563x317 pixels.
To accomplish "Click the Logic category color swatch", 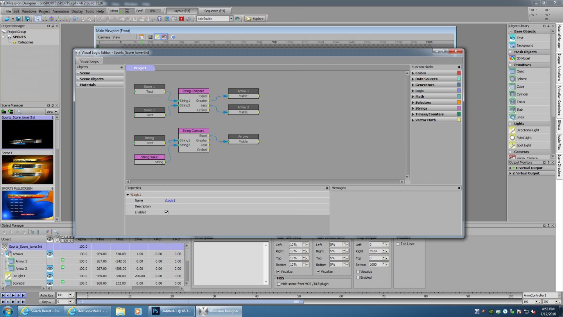I will tap(459, 91).
